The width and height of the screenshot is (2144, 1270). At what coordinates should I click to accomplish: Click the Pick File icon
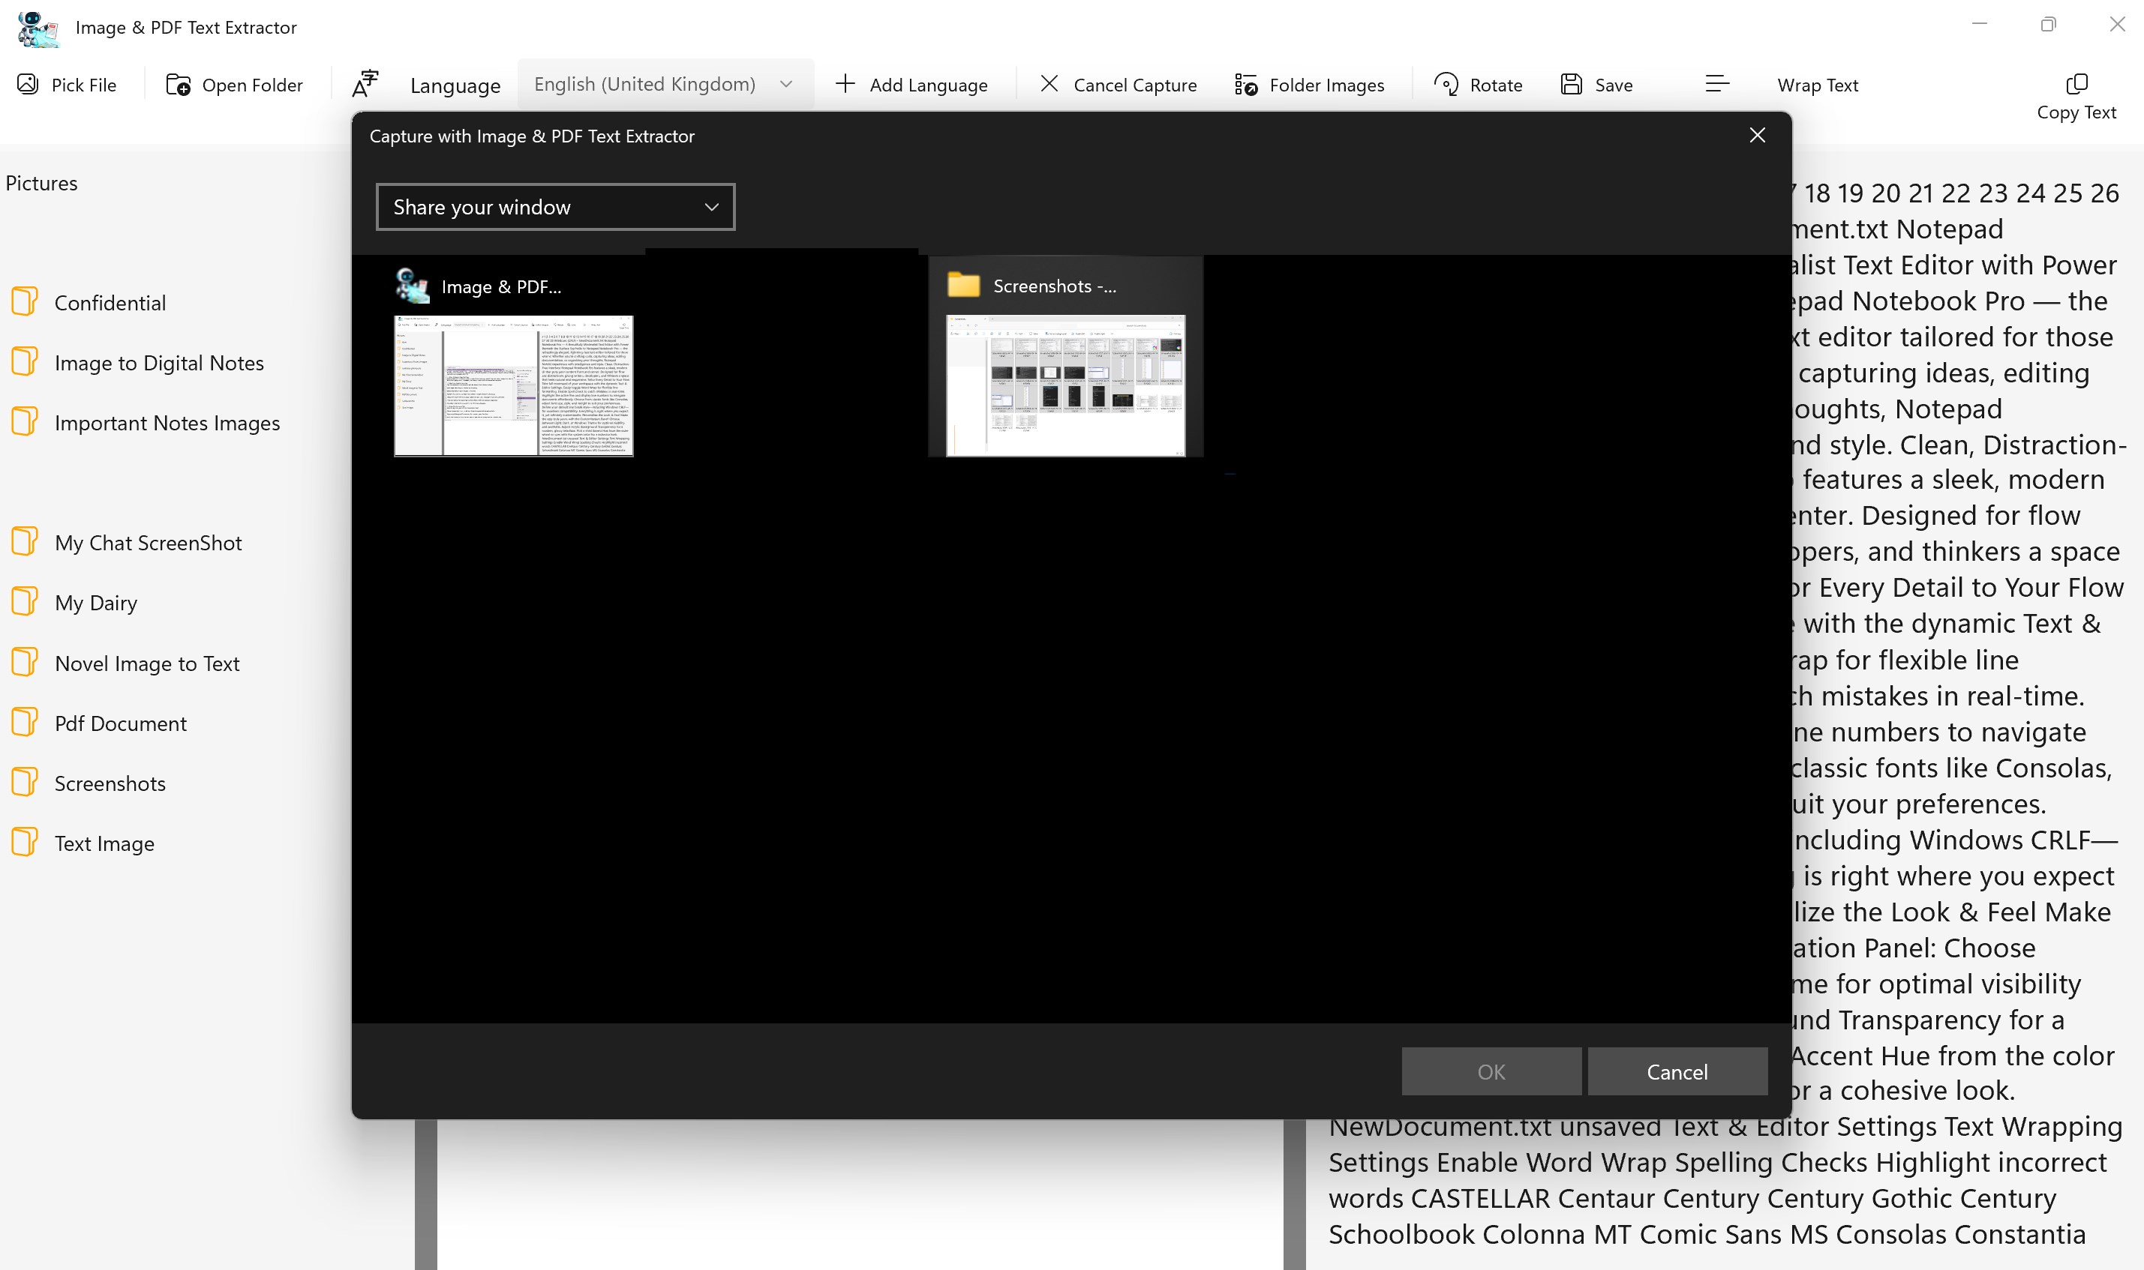click(x=28, y=84)
